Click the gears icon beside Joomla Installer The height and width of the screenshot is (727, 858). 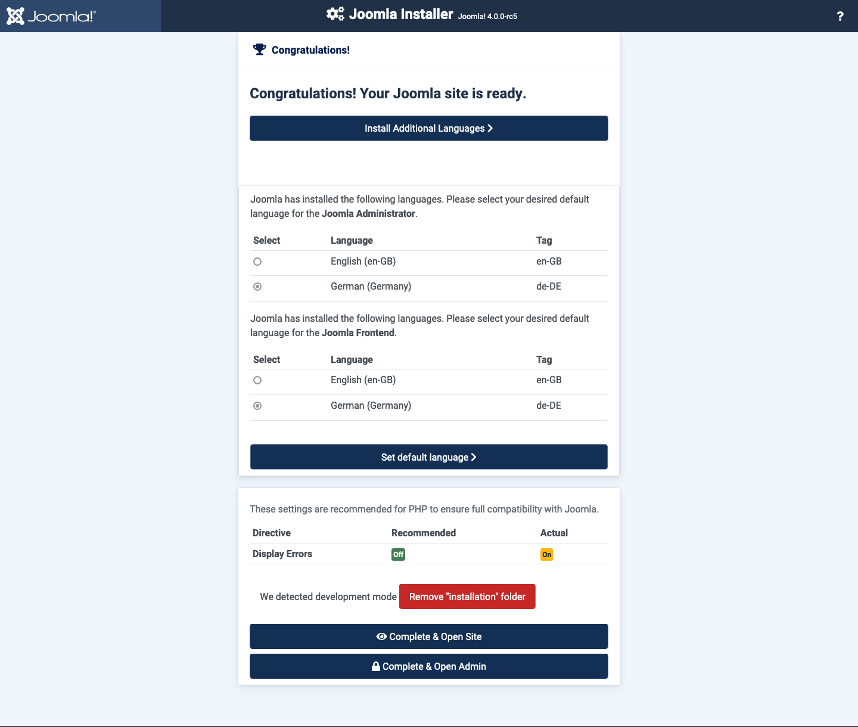(x=335, y=14)
